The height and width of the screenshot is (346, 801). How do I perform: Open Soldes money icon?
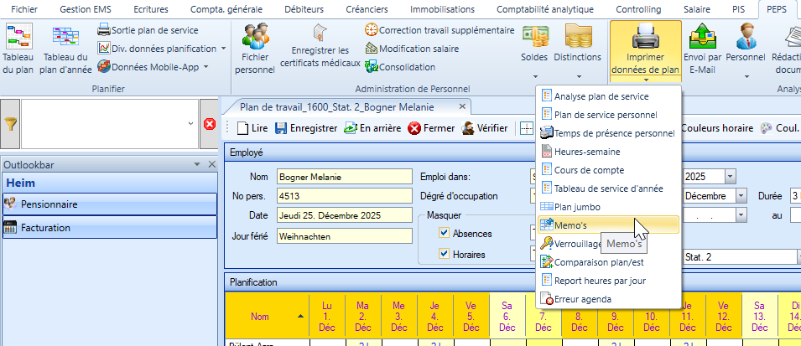(535, 37)
